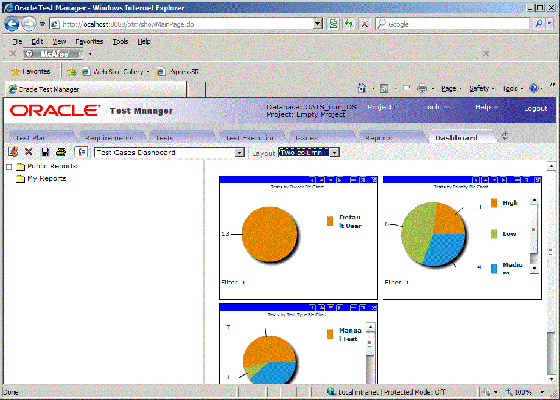Click the High priority orange legend swatch
The height and width of the screenshot is (400, 560).
click(494, 202)
